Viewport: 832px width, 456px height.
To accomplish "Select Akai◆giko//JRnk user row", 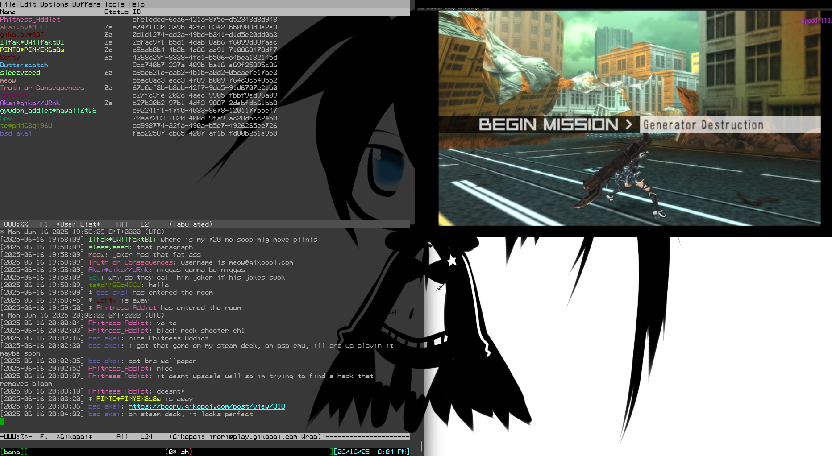I will pos(30,103).
